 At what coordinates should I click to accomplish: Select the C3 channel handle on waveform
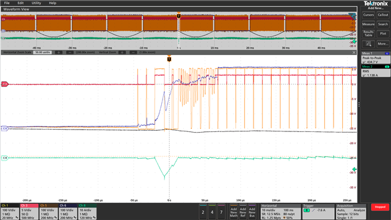coord(5,84)
